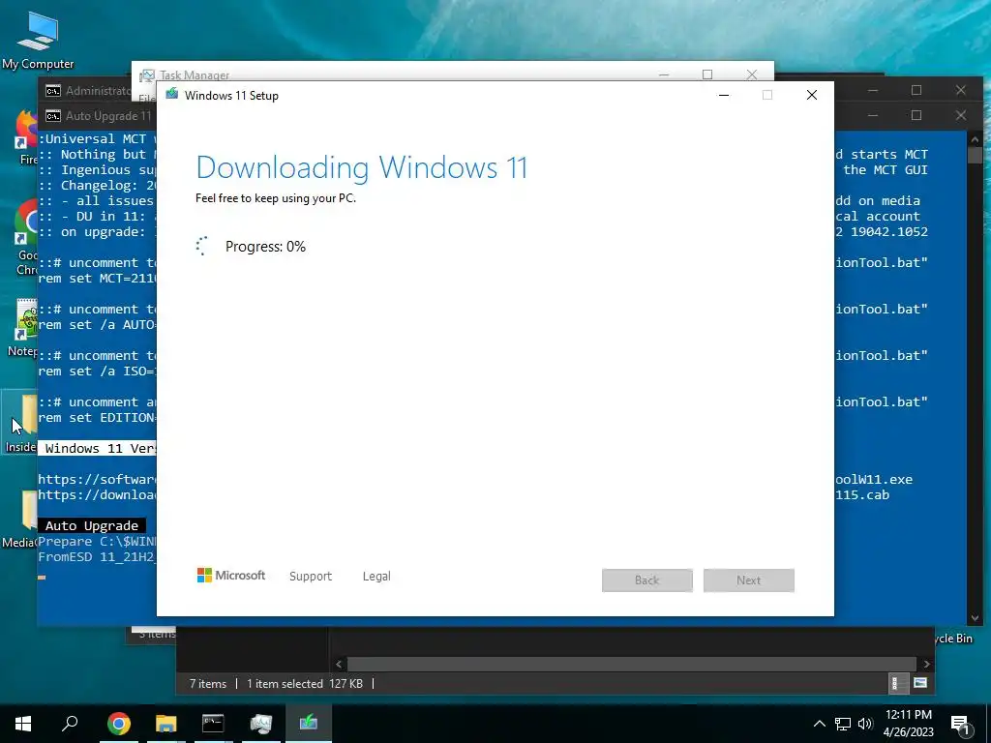Open the Windows Start menu
Viewport: 991px width, 743px height.
click(x=23, y=723)
